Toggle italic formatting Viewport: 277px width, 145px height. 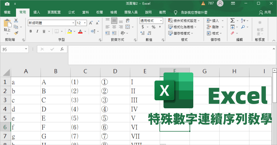(x=37, y=31)
